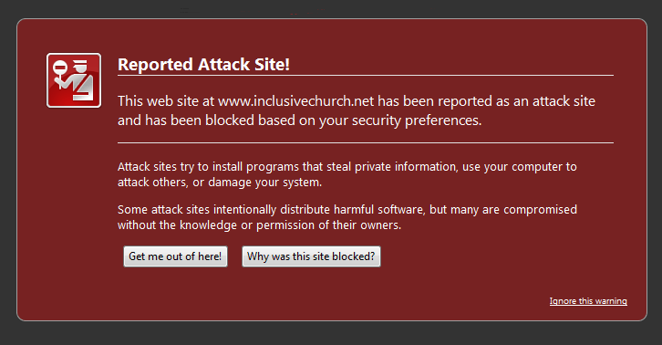Click the www.inclusivechurch.net address text
The height and width of the screenshot is (345, 662).
(x=296, y=101)
